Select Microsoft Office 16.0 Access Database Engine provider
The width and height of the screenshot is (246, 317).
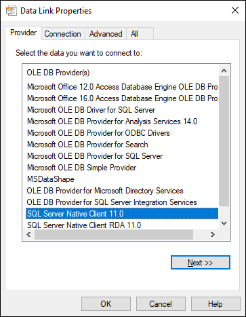[122, 98]
